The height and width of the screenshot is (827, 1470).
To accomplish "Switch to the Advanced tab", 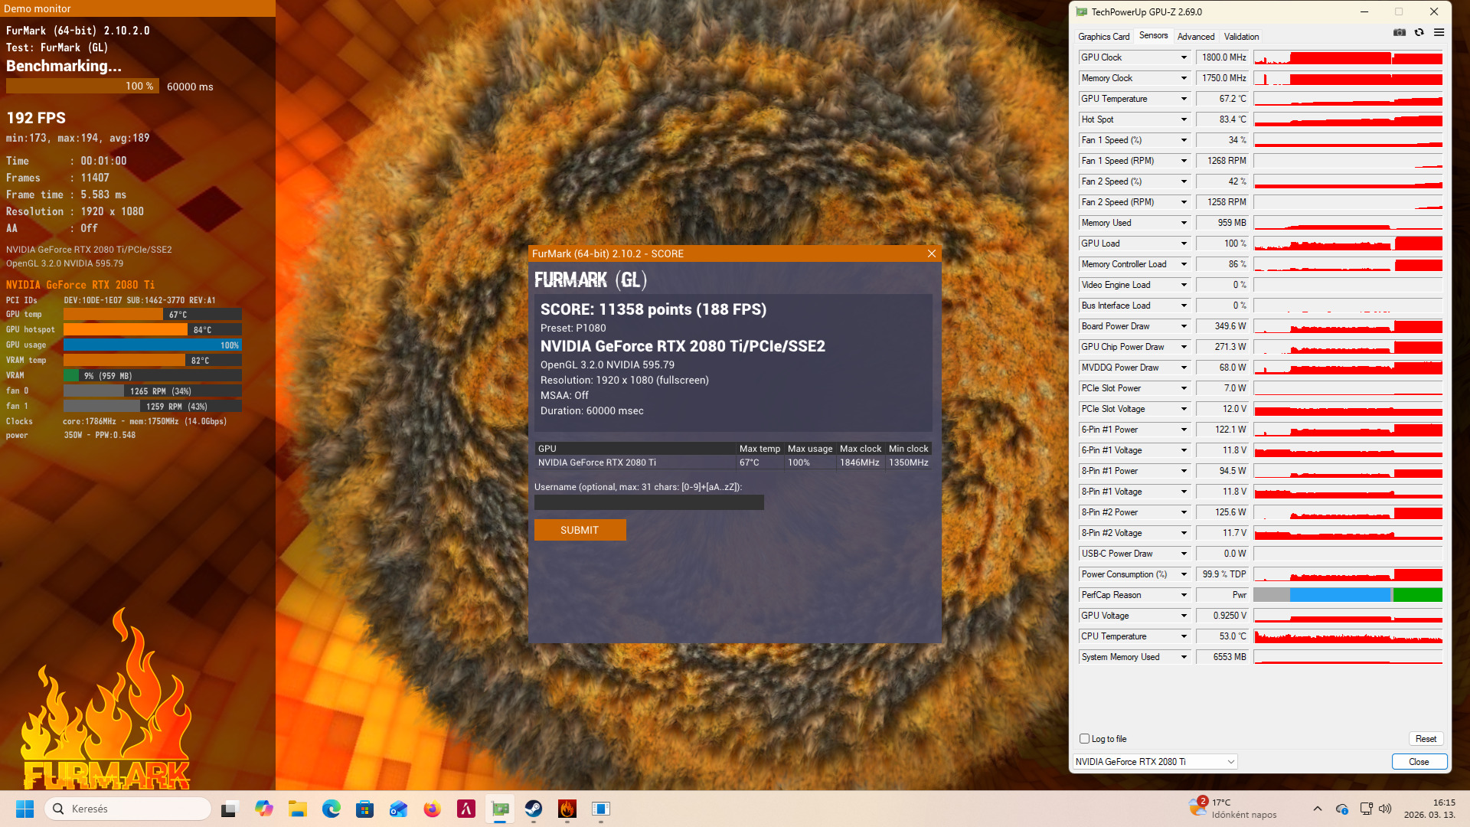I will pyautogui.click(x=1195, y=37).
